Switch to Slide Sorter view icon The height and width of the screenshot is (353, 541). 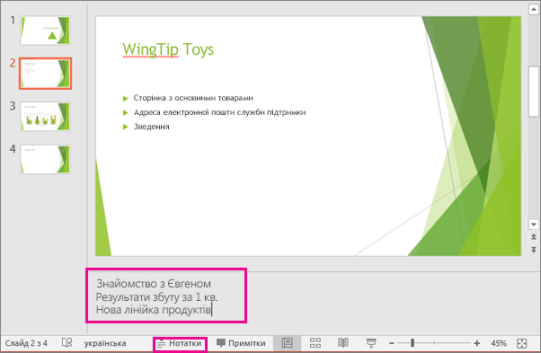click(315, 342)
